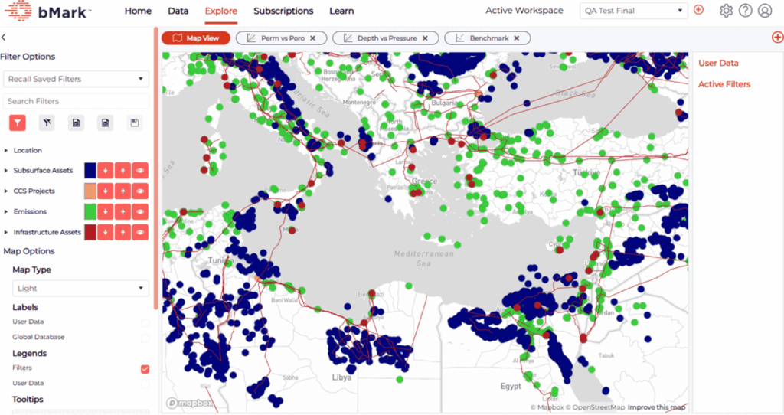This screenshot has width=784, height=415.
Task: Add a new workspace with plus icon
Action: tap(698, 10)
